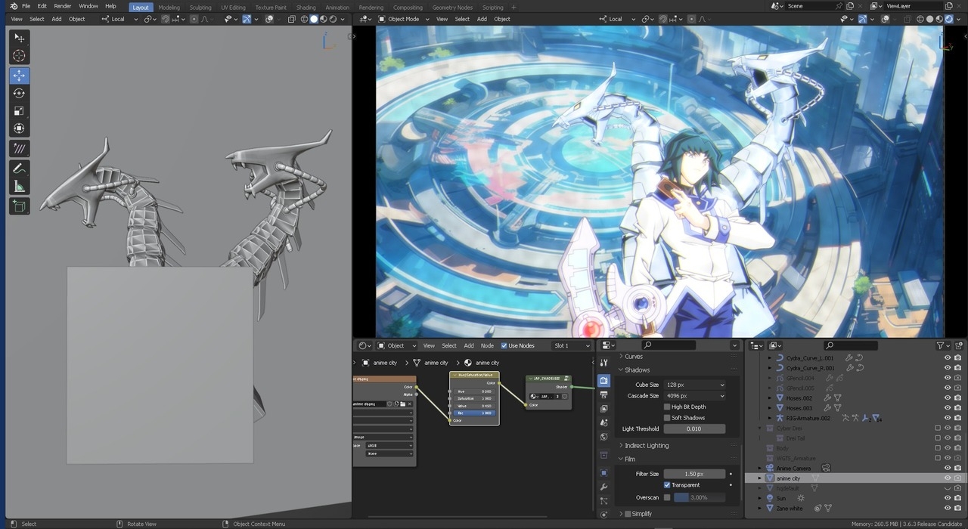
Task: Select the Cursor tool
Action: pos(20,55)
